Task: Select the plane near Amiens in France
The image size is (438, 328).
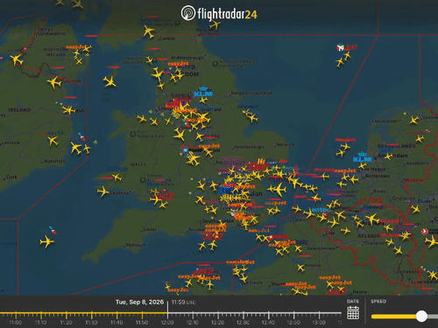Action: (x=300, y=268)
